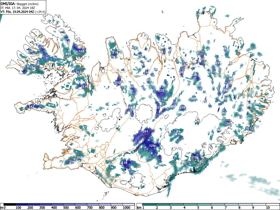
Task: Select the 5–6 km legend color segment
Action: (x=204, y=204)
